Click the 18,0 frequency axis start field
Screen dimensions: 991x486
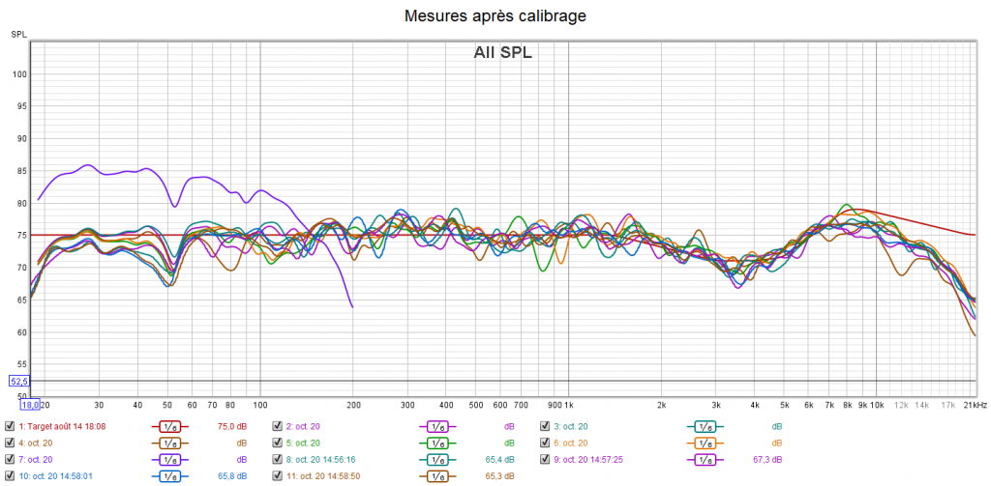click(21, 405)
